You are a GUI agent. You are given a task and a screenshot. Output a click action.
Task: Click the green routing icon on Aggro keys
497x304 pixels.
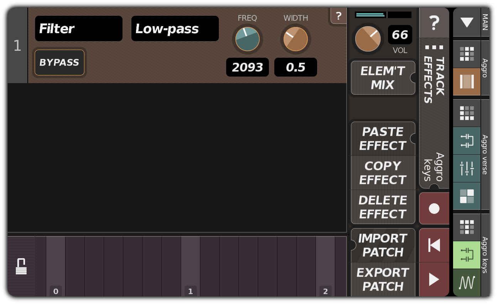pos(467,255)
